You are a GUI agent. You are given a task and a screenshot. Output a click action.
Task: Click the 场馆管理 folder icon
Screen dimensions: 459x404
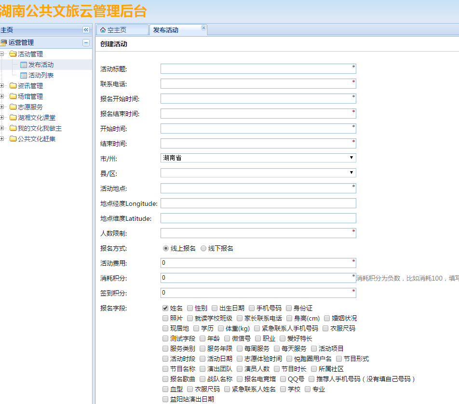13,96
